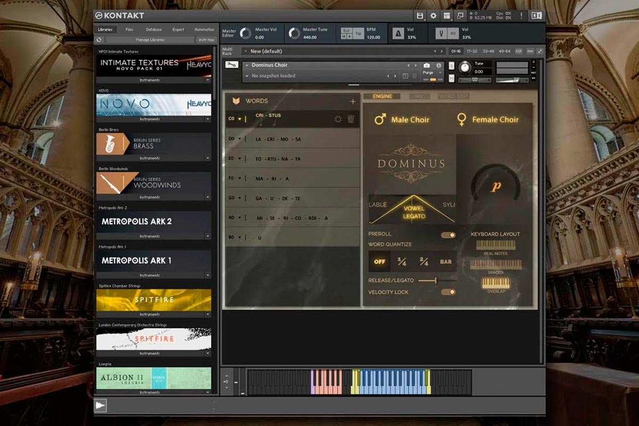Viewport: 639px width, 426px height.
Task: Tap the Tap tempo button
Action: [359, 34]
